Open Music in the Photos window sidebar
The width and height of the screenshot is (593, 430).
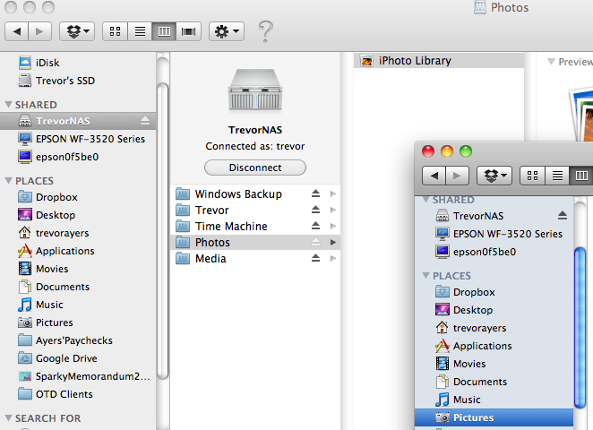tap(78, 305)
